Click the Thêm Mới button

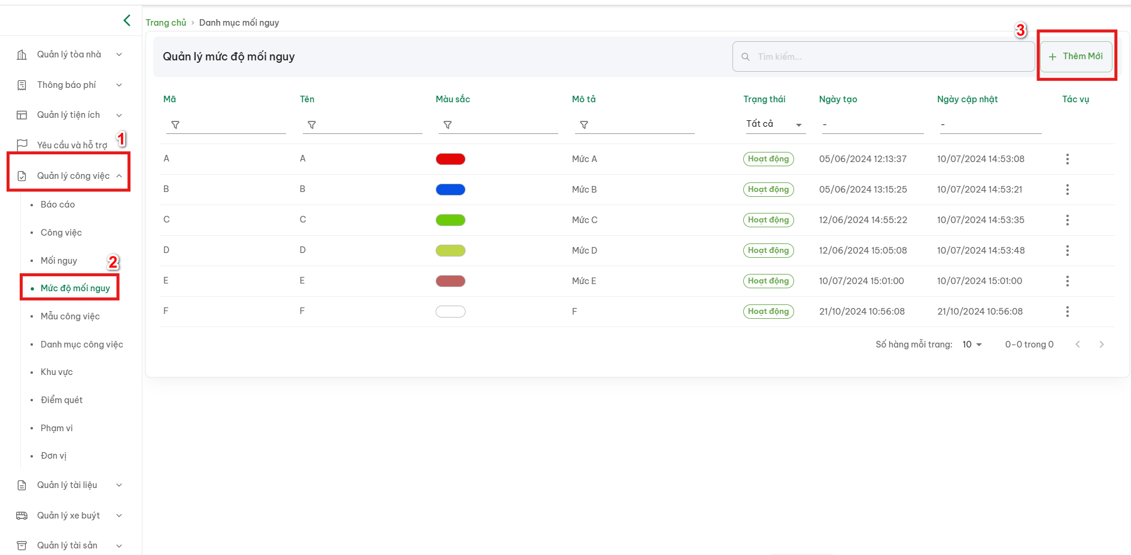click(1076, 56)
